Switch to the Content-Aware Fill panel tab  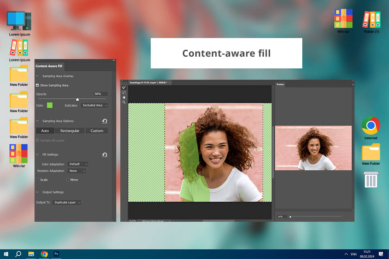[49, 66]
